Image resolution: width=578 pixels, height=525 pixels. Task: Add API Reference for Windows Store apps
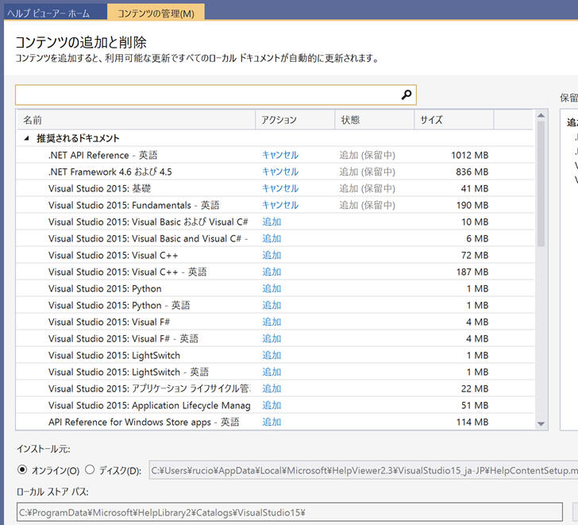[272, 422]
